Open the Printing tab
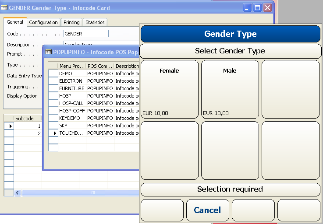323x224 pixels. point(71,22)
